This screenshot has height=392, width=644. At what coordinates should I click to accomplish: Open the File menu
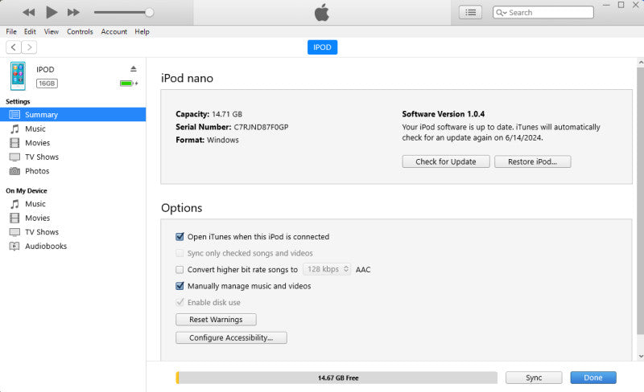pyautogui.click(x=11, y=31)
